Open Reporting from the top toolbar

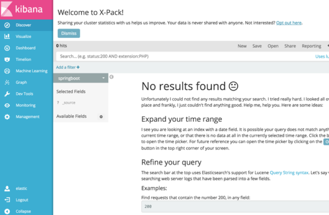(x=311, y=46)
